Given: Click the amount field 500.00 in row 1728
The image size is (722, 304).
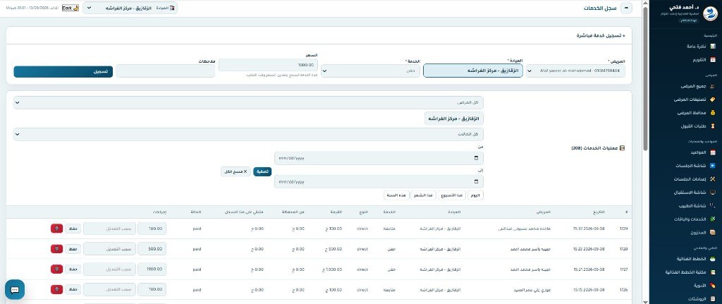Looking at the screenshot, I should (x=152, y=249).
